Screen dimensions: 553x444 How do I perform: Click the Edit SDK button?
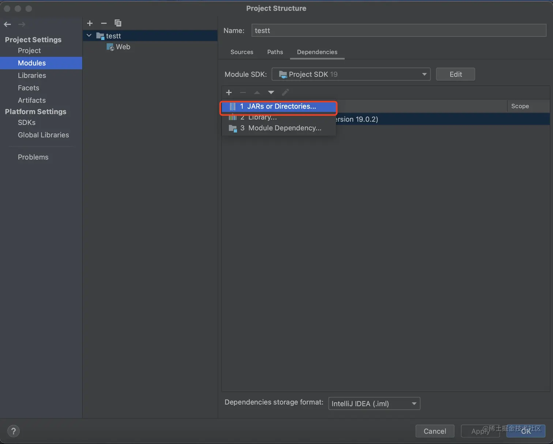(455, 74)
